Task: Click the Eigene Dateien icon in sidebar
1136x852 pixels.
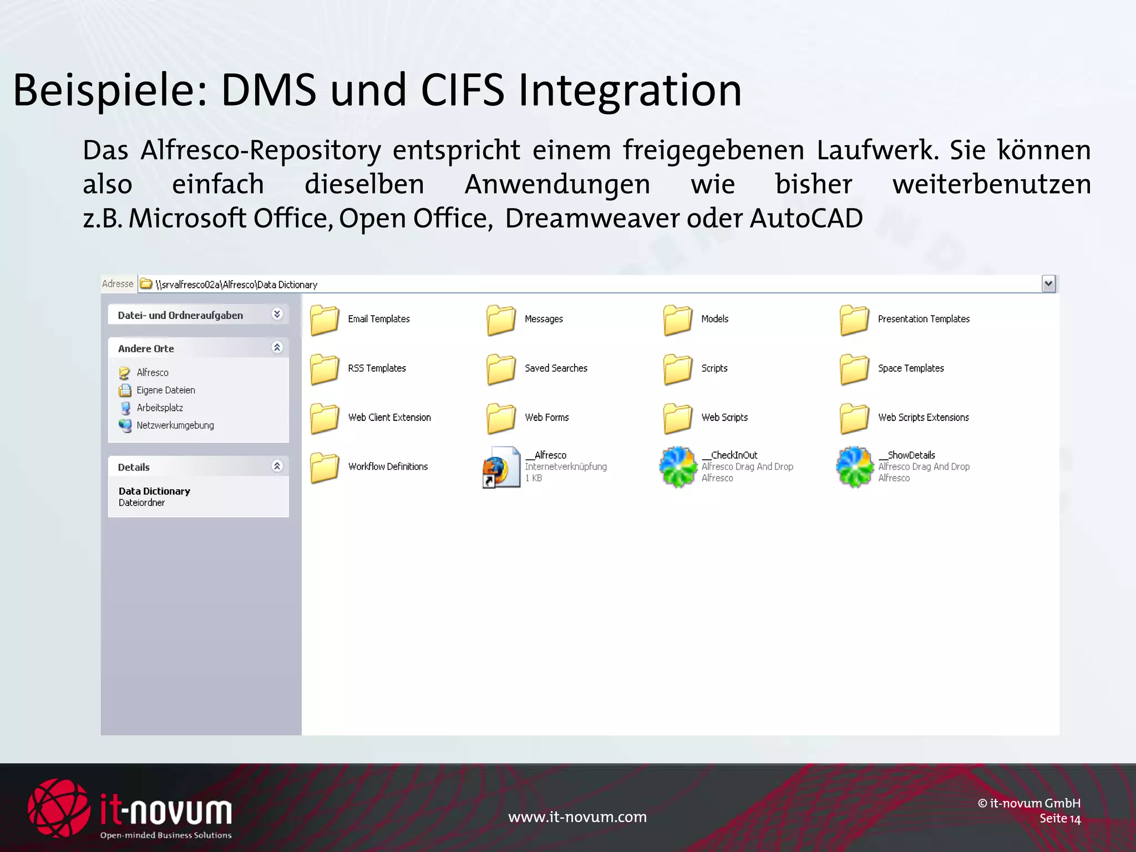Action: (x=125, y=390)
